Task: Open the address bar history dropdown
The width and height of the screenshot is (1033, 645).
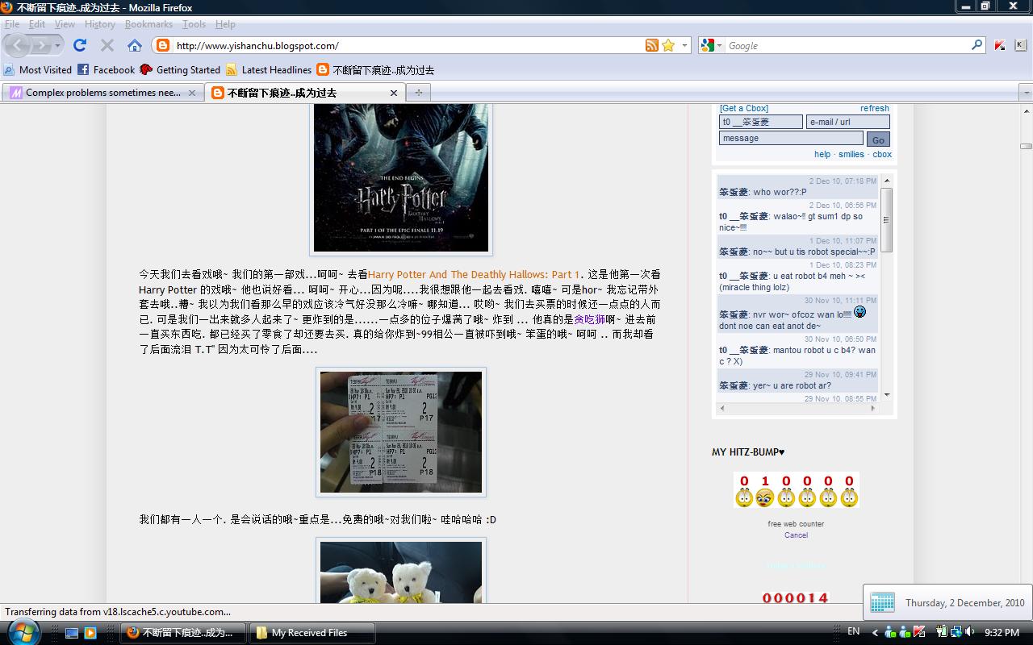Action: point(685,45)
